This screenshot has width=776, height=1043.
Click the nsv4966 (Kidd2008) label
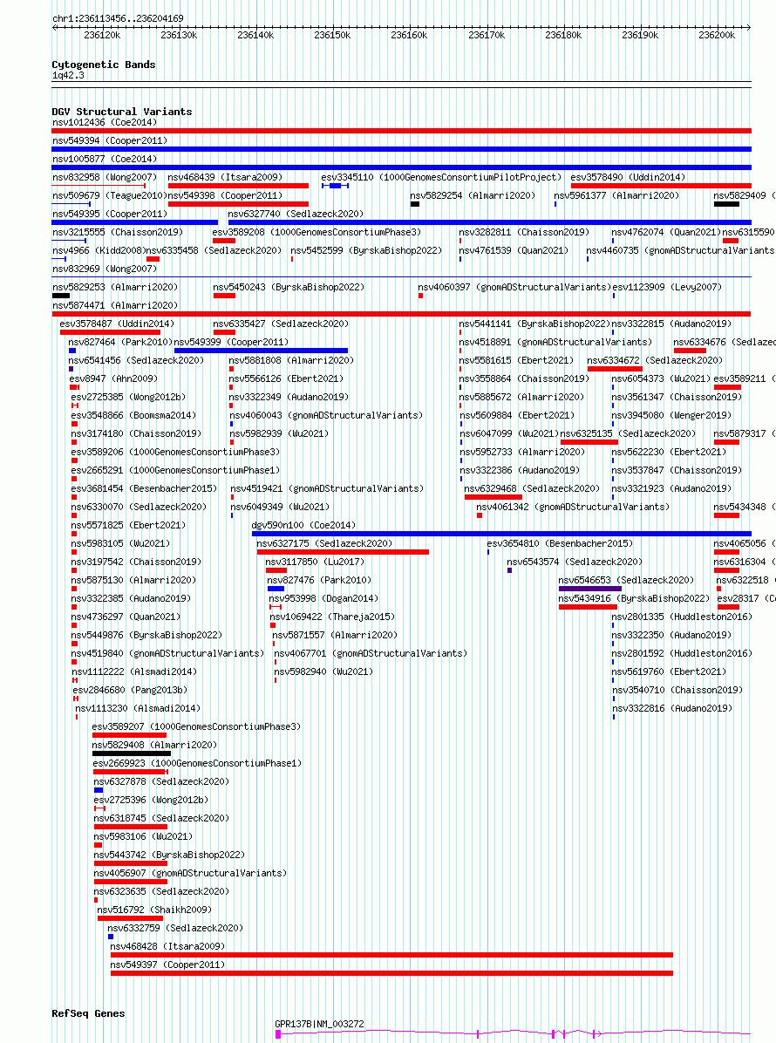99,251
